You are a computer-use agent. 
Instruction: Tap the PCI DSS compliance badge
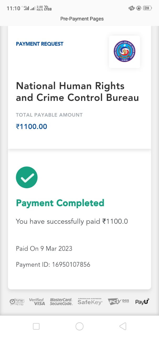click(119, 302)
